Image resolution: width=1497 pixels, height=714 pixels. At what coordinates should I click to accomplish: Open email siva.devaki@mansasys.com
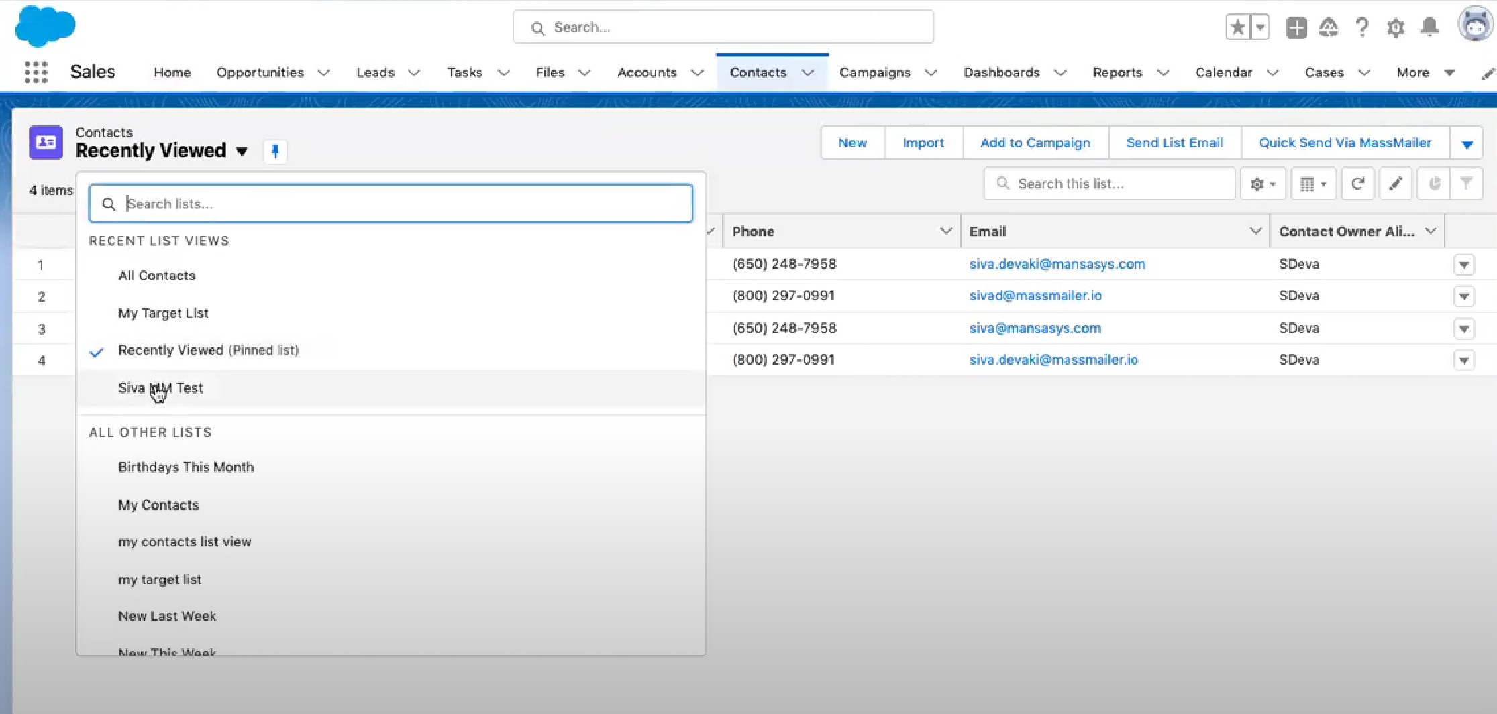pos(1057,264)
